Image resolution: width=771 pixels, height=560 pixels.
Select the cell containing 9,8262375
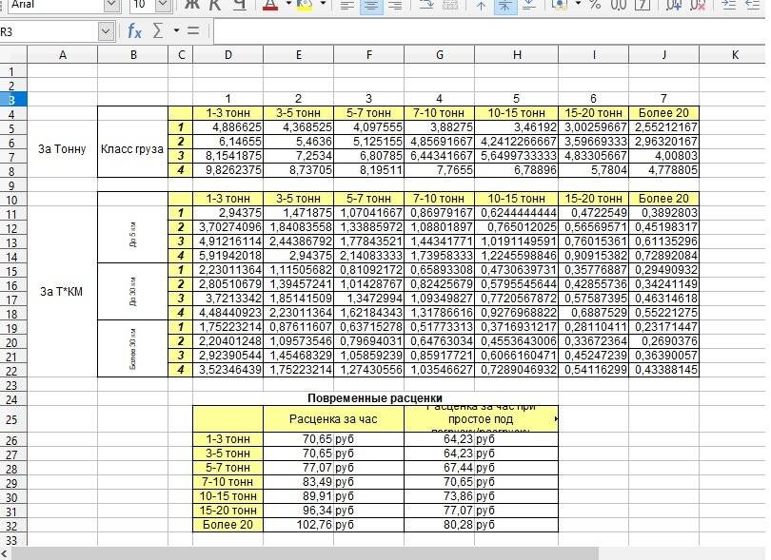pos(228,170)
